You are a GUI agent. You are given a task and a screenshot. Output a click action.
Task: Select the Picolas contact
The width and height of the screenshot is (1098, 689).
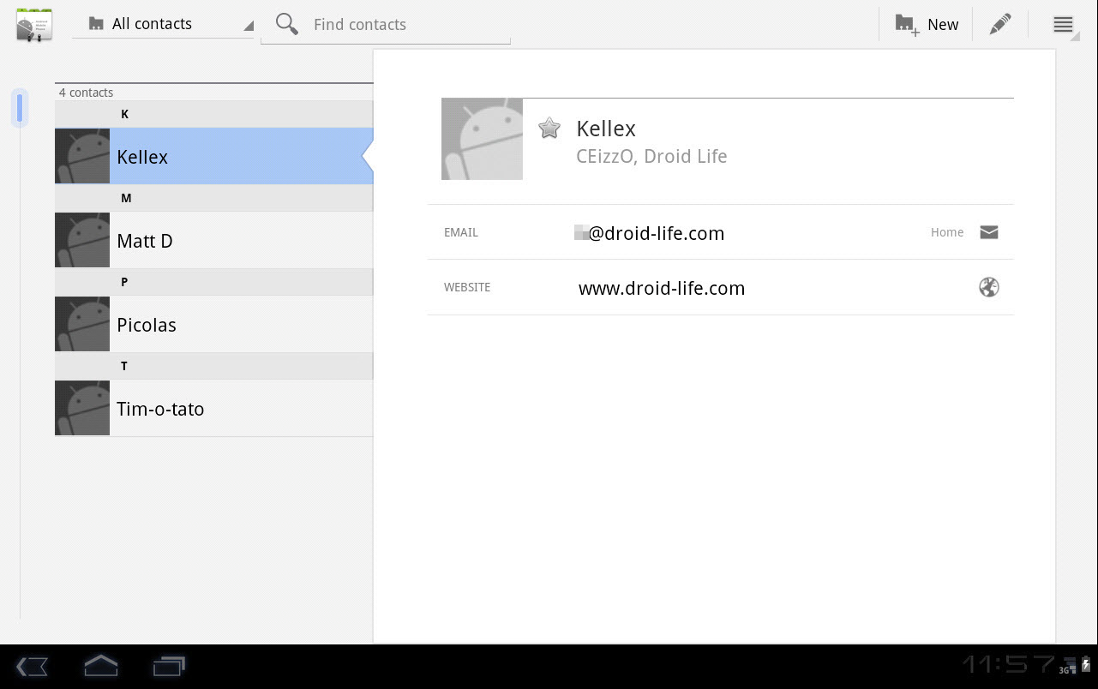point(214,325)
